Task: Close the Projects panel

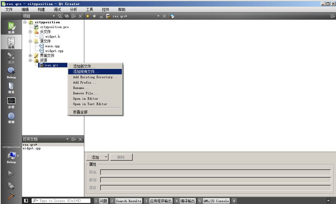Action: (80, 16)
